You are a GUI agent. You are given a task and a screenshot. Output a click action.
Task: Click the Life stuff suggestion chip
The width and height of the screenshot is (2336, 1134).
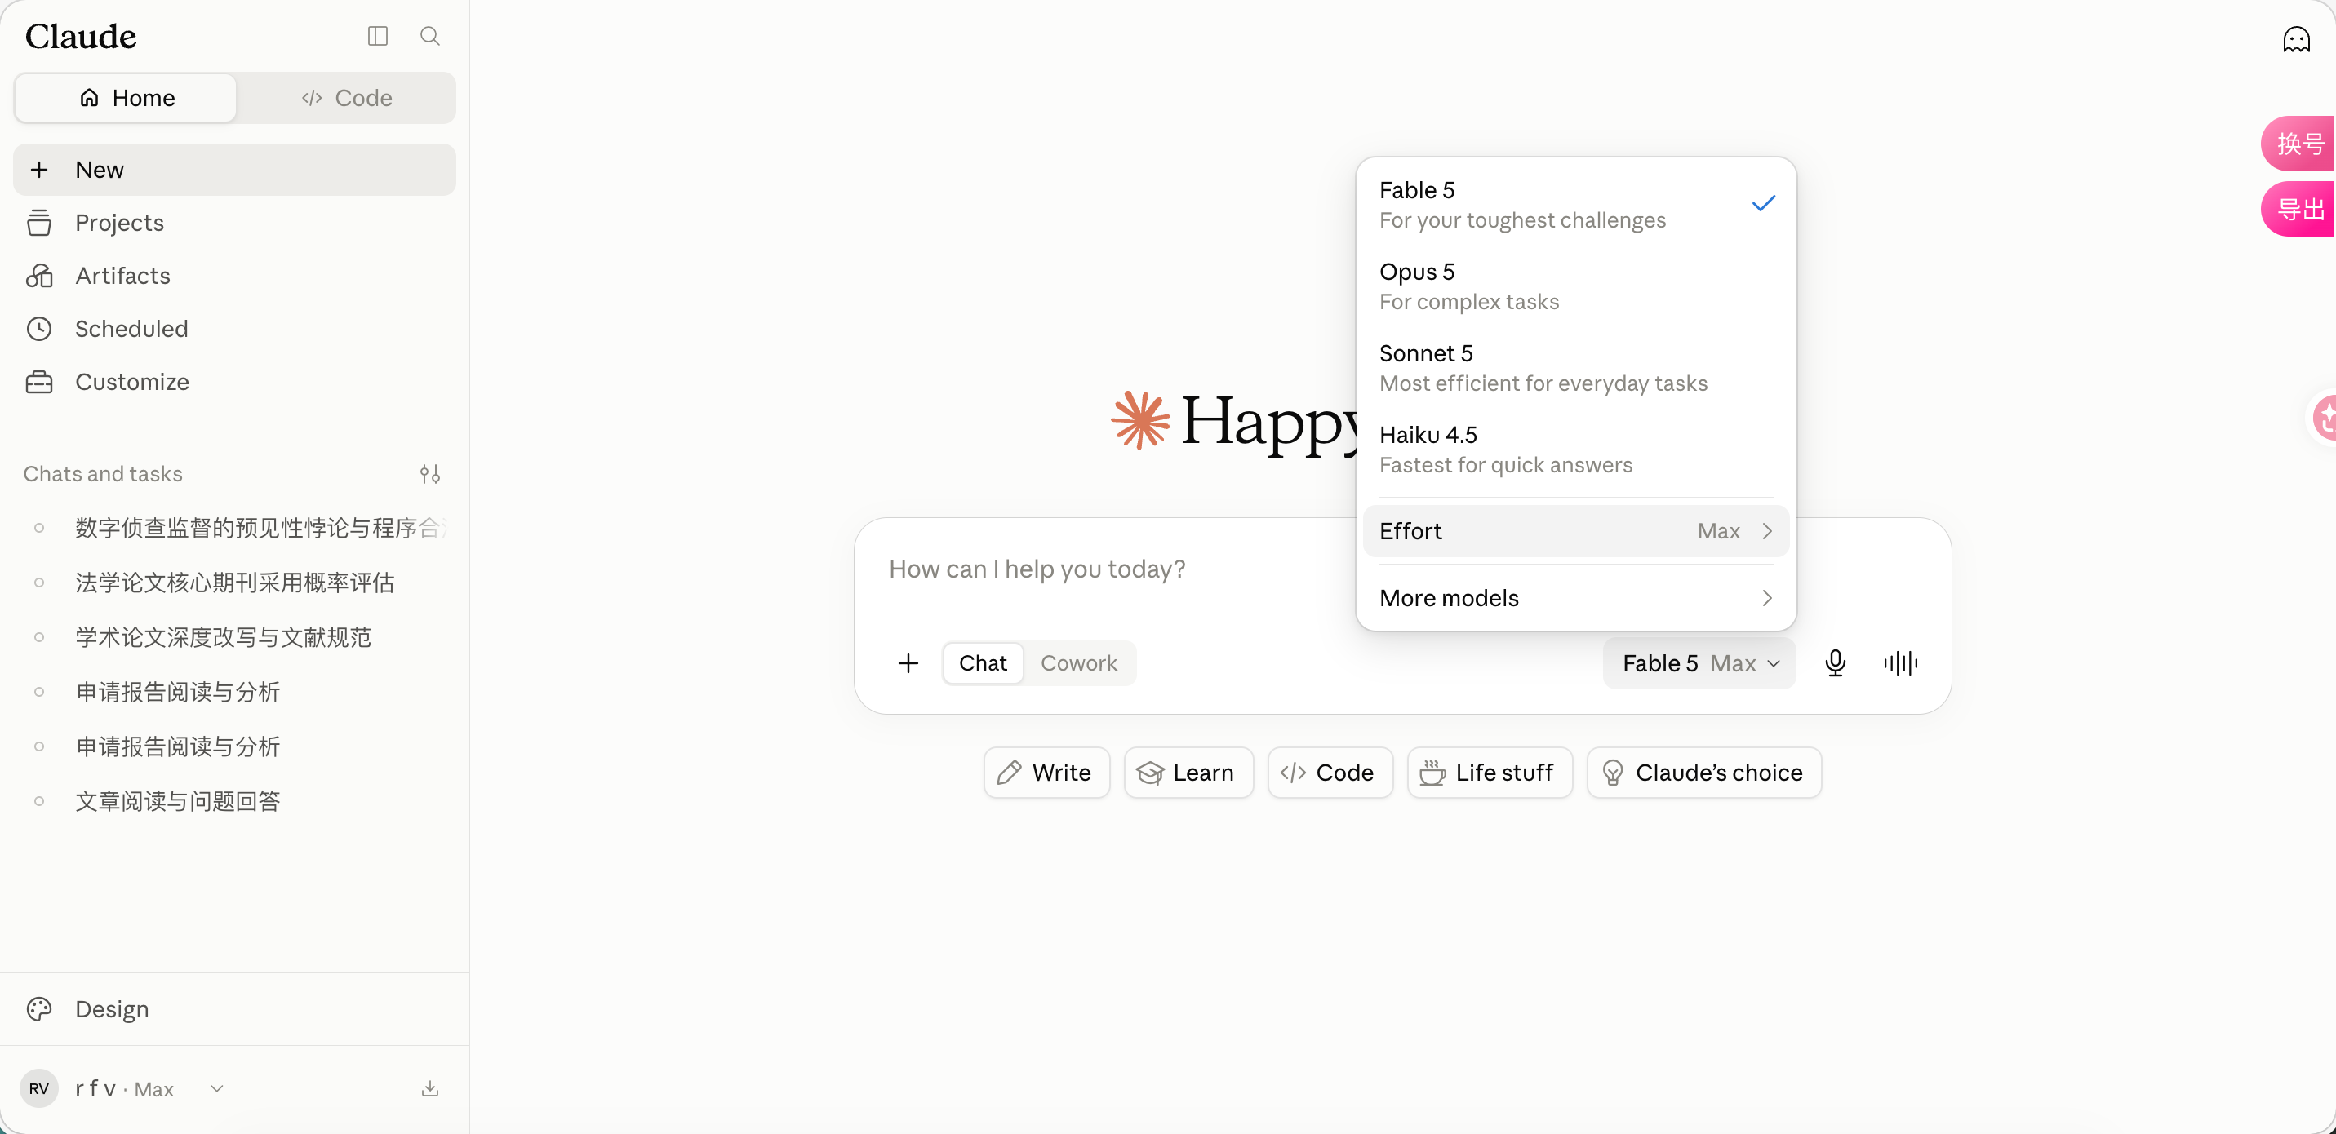(1489, 773)
